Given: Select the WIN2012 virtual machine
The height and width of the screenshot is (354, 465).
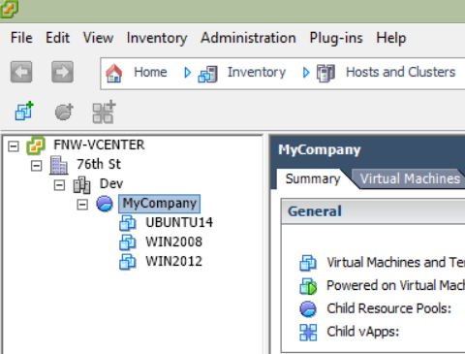Looking at the screenshot, I should click(174, 261).
